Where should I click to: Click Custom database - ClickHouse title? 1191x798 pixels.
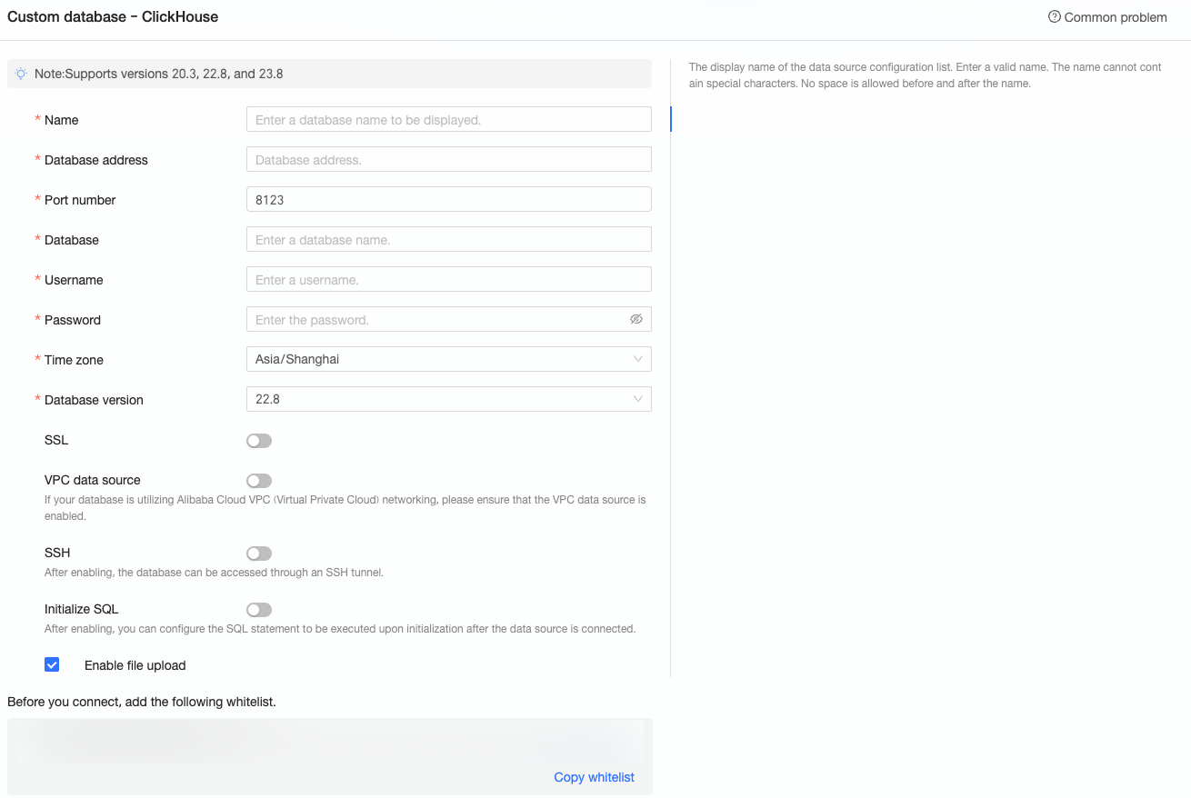tap(113, 16)
